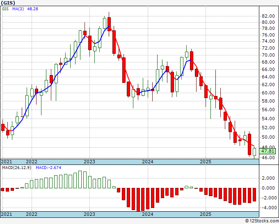Click 2021 on the price chart time axis

(7, 162)
